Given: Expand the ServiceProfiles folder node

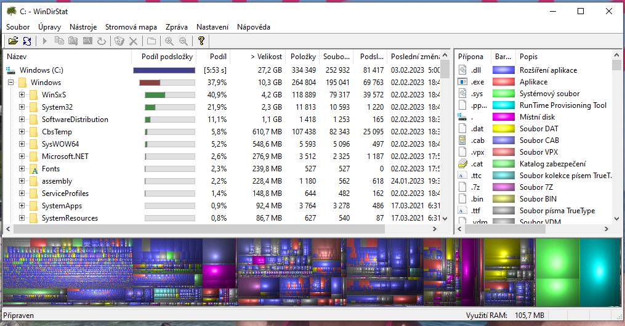Looking at the screenshot, I should point(22,194).
